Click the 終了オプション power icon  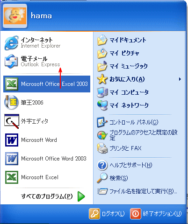tap(136, 214)
